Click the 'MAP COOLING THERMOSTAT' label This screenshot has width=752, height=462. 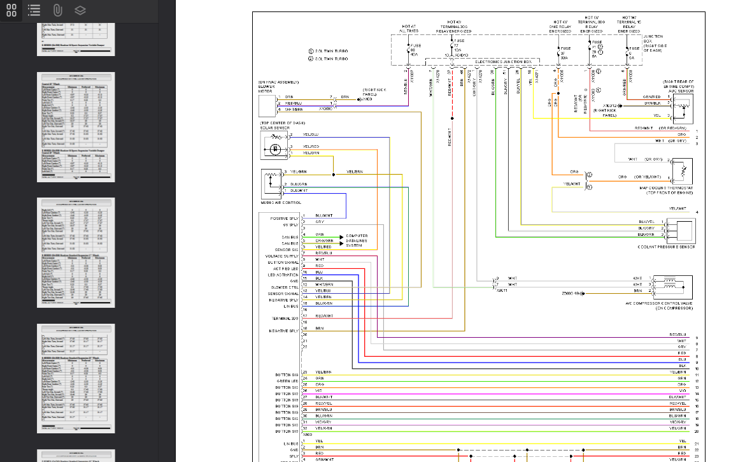pyautogui.click(x=665, y=187)
